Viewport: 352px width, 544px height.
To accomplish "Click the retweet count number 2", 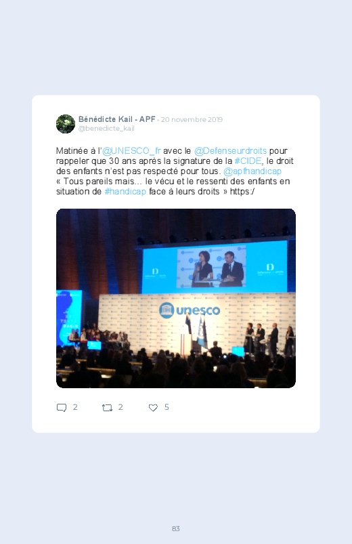I will pyautogui.click(x=120, y=407).
